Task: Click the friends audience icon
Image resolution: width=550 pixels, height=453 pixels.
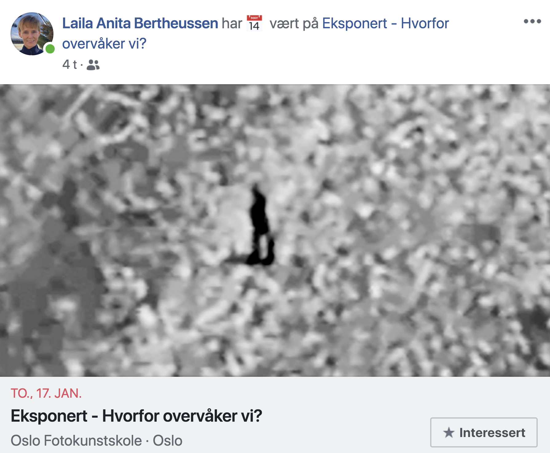Action: pyautogui.click(x=93, y=65)
